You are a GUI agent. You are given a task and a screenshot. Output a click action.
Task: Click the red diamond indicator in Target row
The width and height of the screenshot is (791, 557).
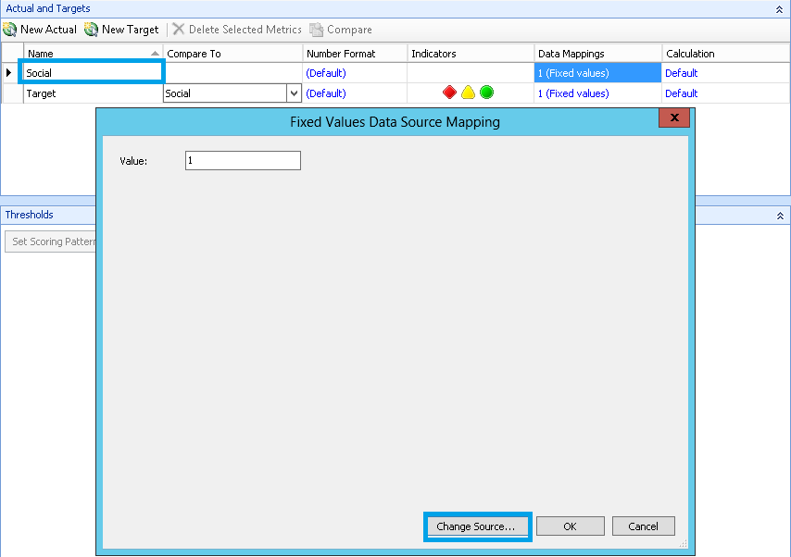pyautogui.click(x=449, y=93)
